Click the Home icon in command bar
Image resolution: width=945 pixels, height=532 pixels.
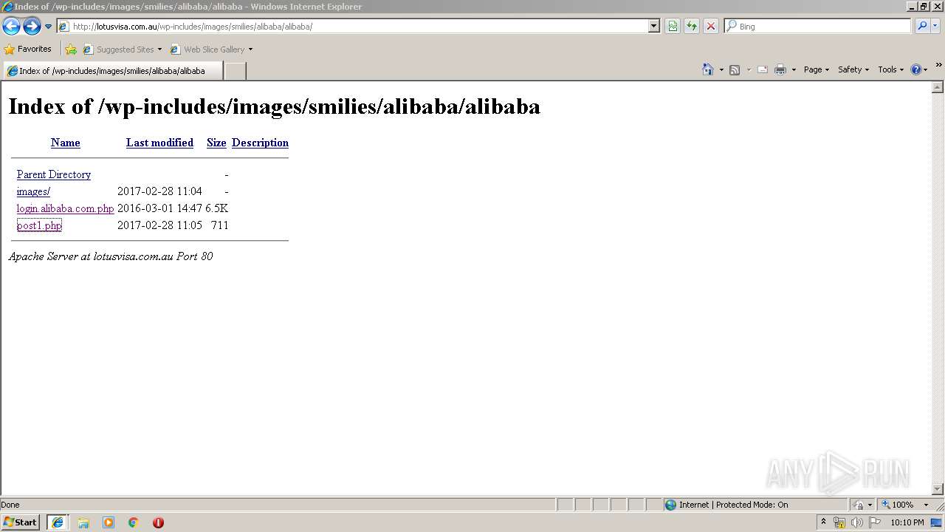coord(708,69)
